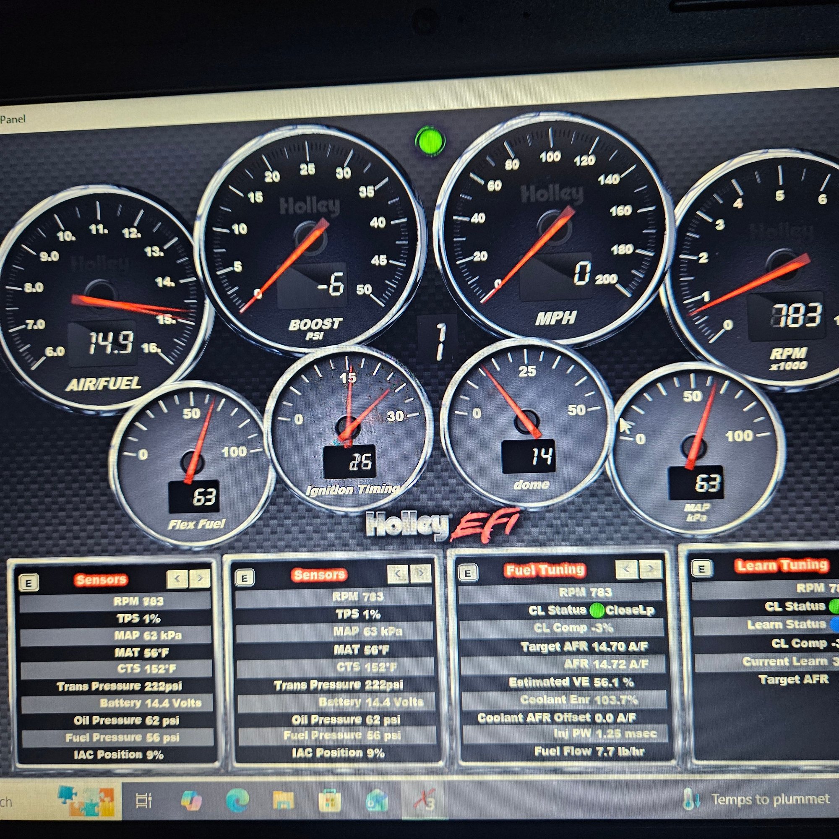Click the E button on Fuel Tuning panel

tap(468, 573)
